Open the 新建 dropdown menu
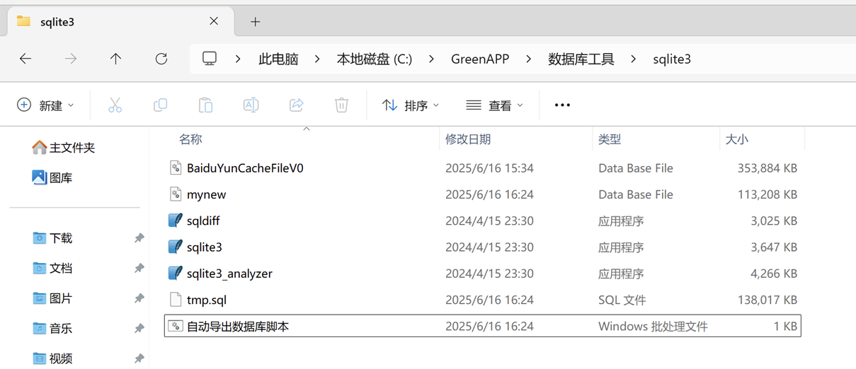 (45, 105)
